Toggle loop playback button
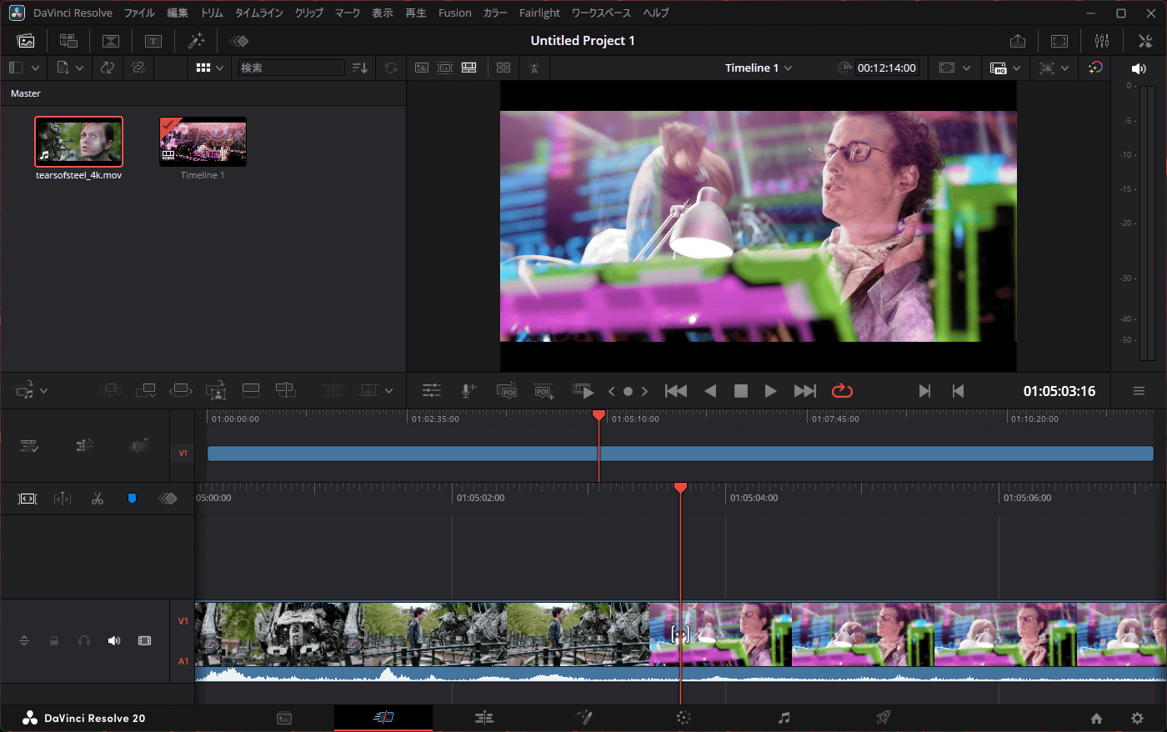 [842, 391]
